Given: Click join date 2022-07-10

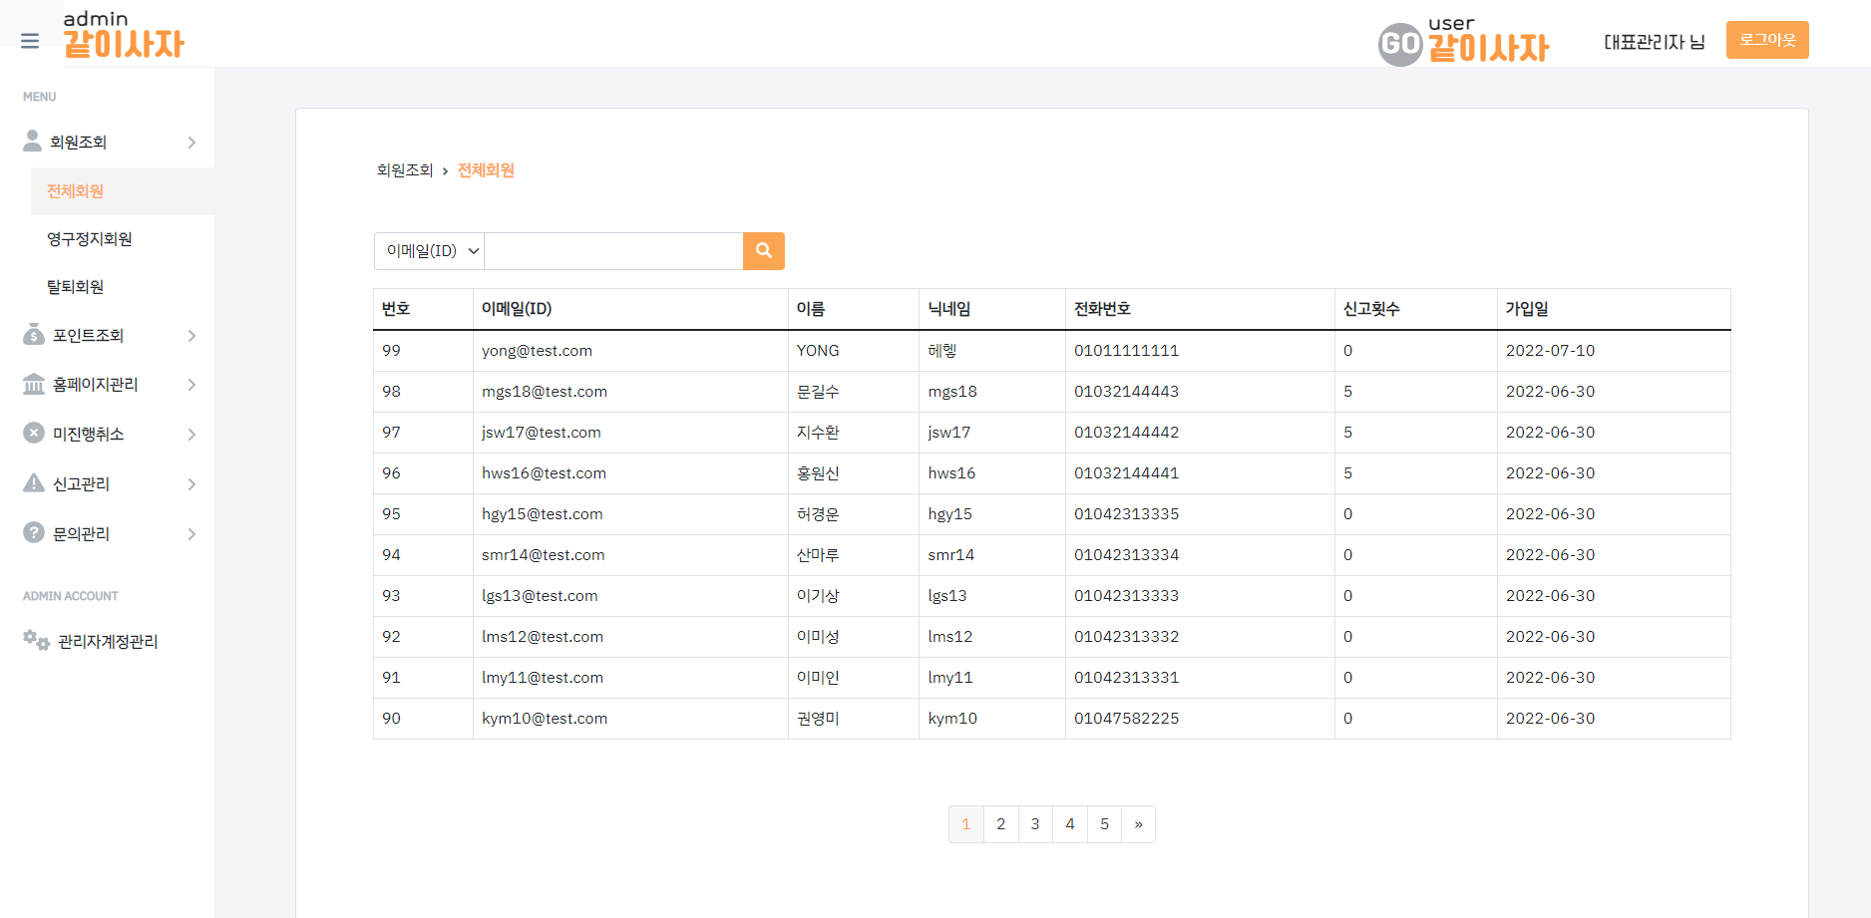Looking at the screenshot, I should [1550, 351].
